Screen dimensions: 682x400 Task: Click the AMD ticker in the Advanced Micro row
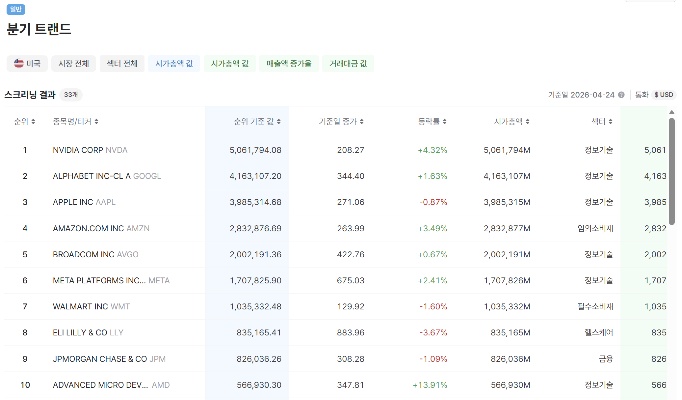(x=161, y=385)
